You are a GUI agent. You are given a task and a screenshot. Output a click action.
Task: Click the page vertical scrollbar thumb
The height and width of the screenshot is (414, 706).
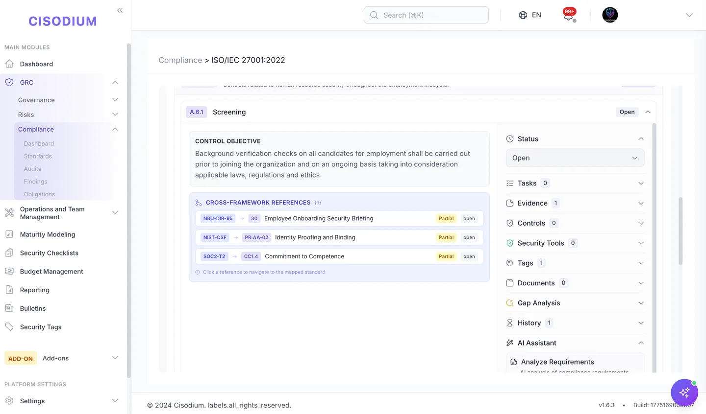click(681, 231)
